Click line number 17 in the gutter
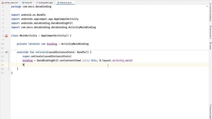Screen dimensions: 212x119 point(2,73)
